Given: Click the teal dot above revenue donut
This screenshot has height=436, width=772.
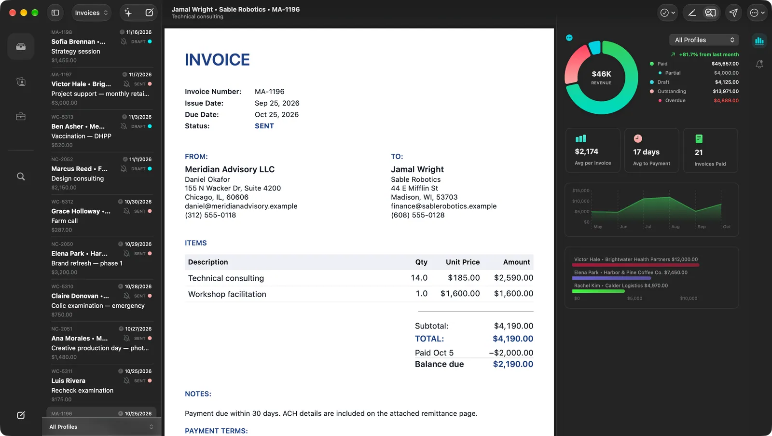Looking at the screenshot, I should [x=569, y=38].
